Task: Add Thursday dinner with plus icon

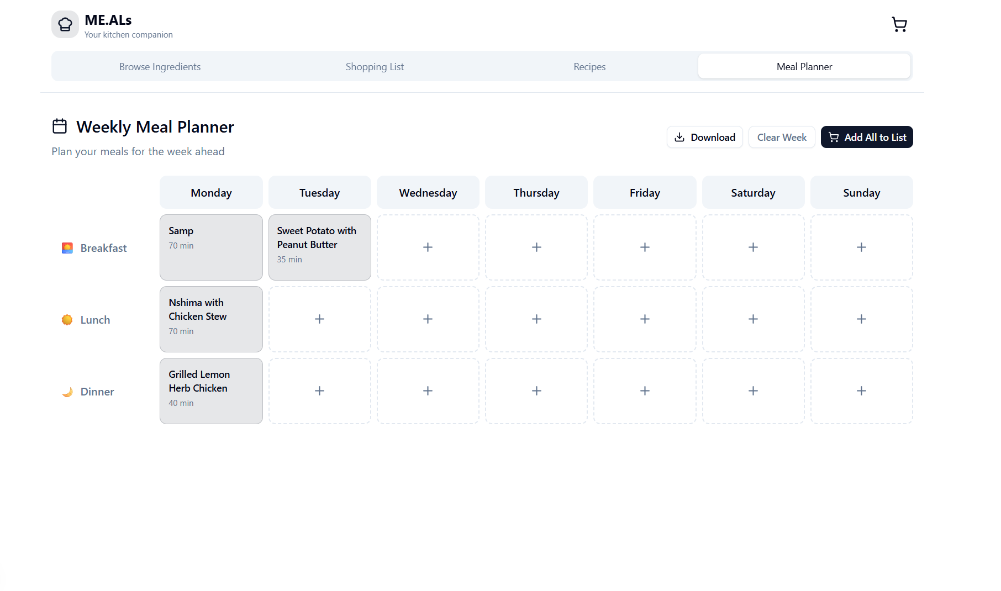Action: [x=536, y=391]
